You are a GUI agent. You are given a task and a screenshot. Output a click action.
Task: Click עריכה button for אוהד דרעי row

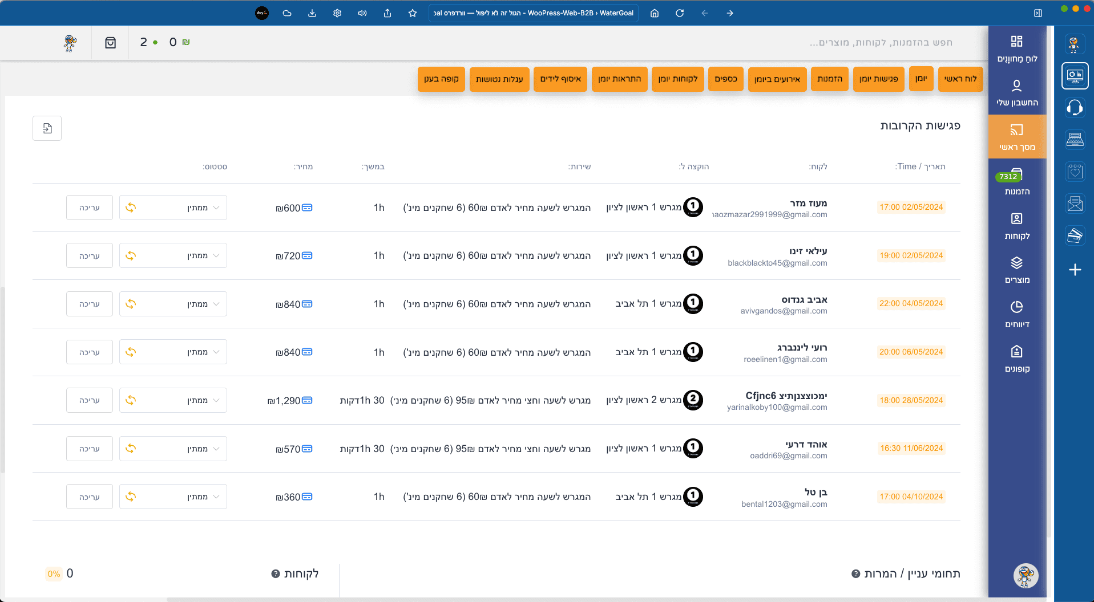coord(90,449)
